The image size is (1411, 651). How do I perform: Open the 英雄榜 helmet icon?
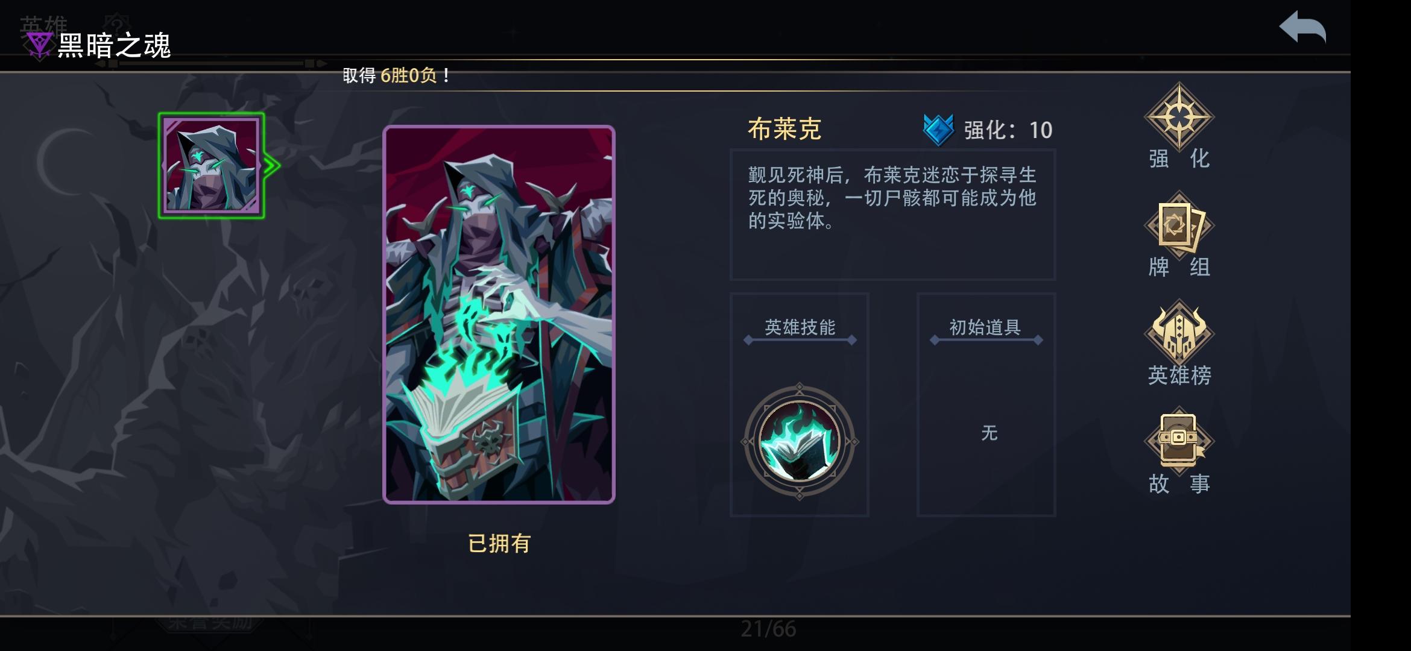[x=1179, y=333]
